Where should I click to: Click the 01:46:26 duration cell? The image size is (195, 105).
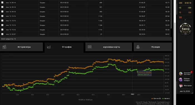[142, 3]
